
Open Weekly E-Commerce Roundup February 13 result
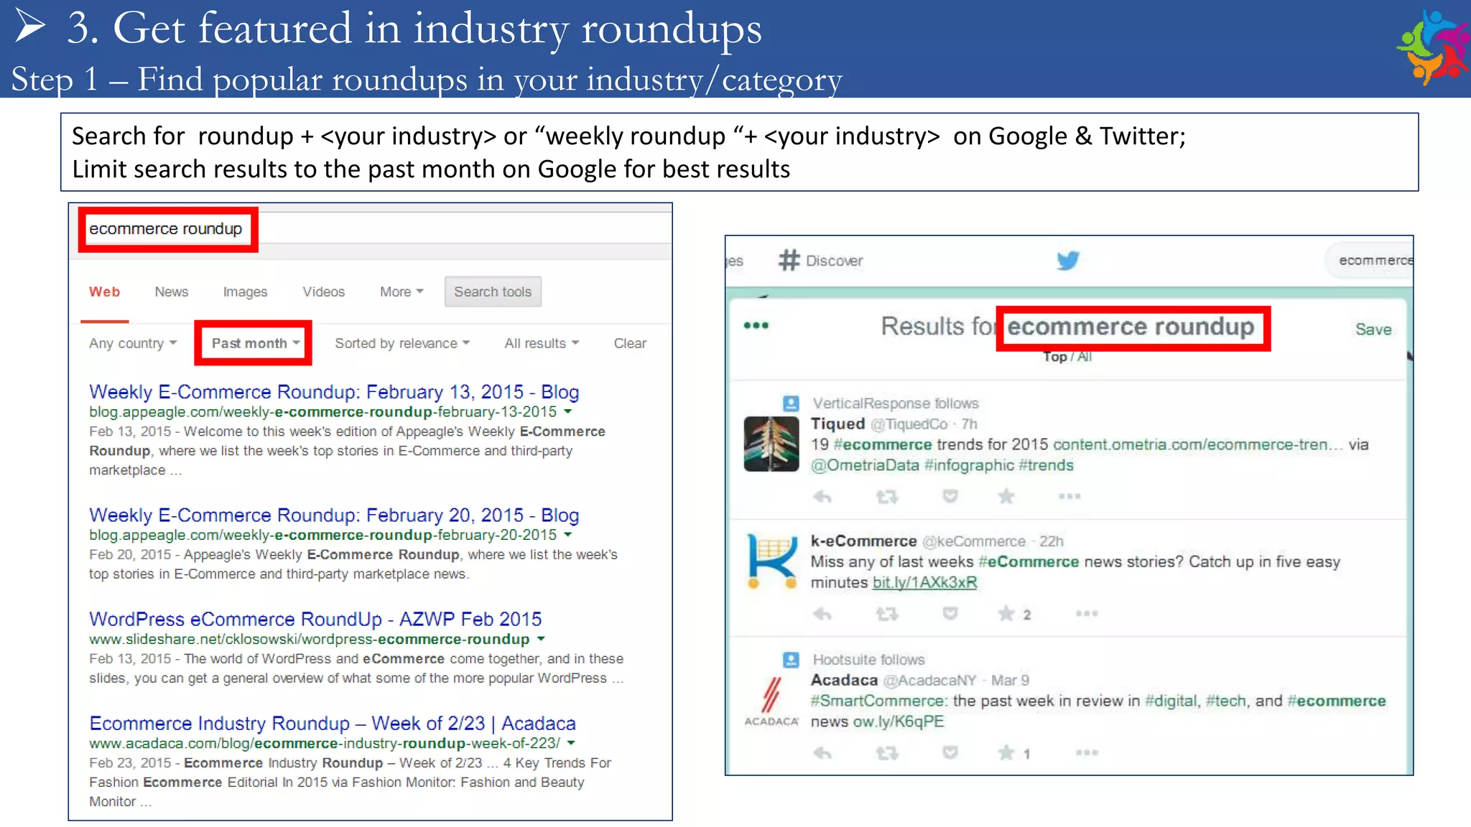point(334,392)
